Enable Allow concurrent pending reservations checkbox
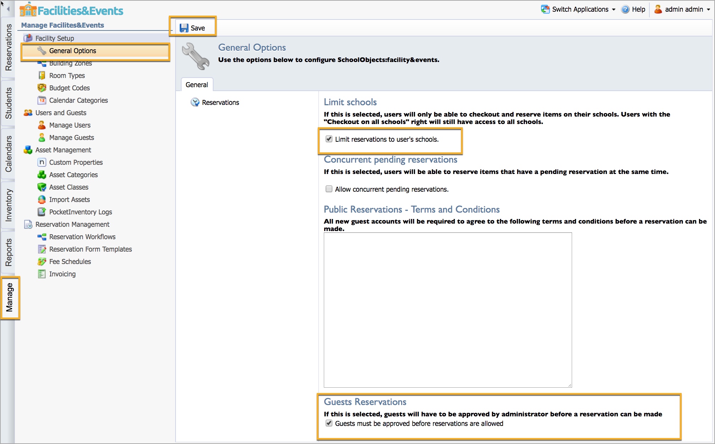 point(329,189)
